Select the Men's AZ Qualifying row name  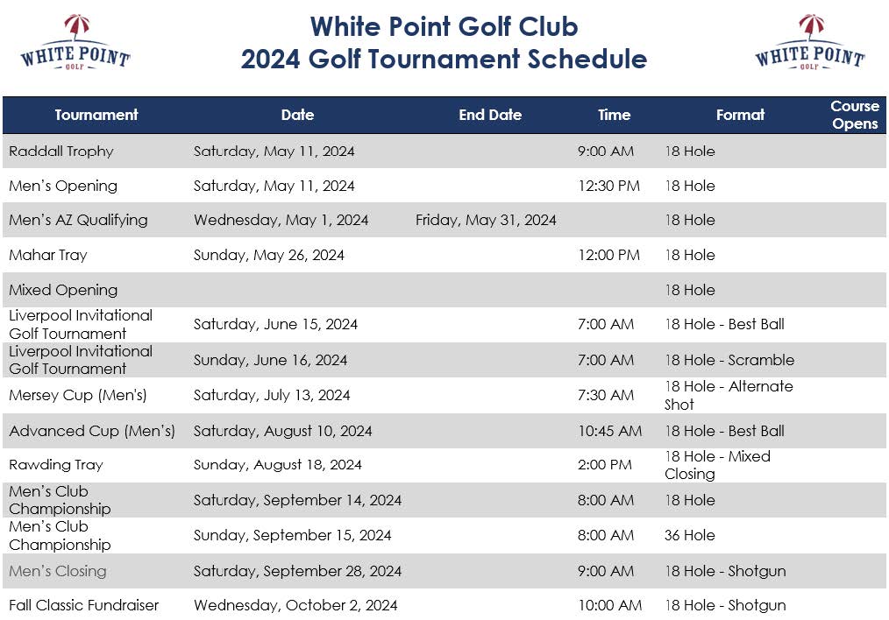coord(78,220)
